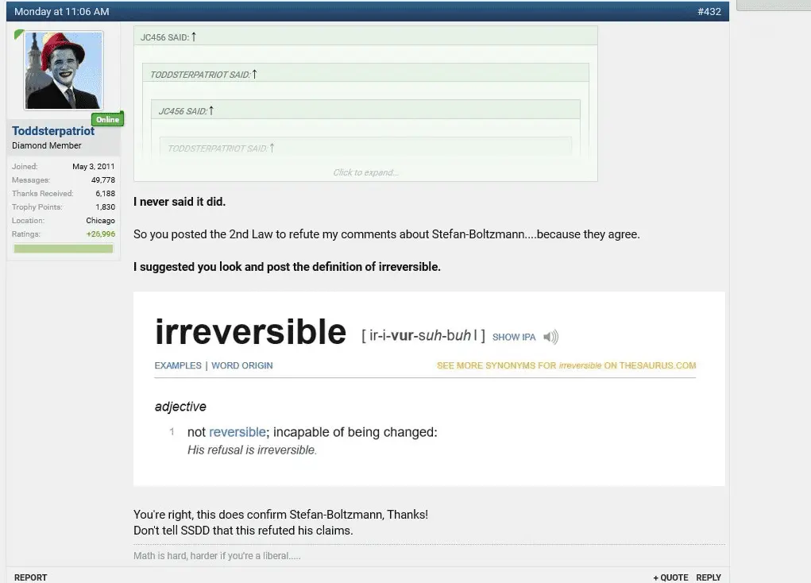See more synonyms on Thesaurus.com

click(566, 365)
